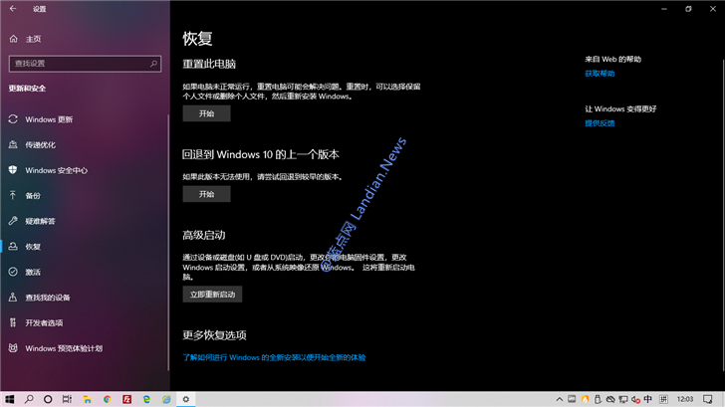Select 查找我的设备 in the sidebar

(47, 298)
